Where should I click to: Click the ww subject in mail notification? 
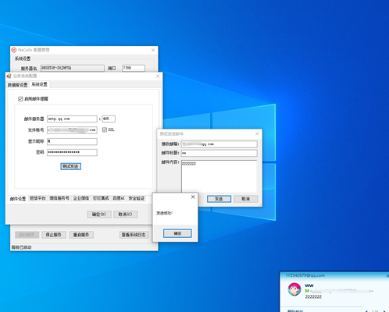[x=309, y=285]
